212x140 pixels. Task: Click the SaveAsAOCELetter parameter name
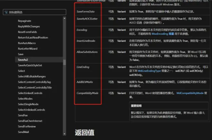tap(87, 19)
